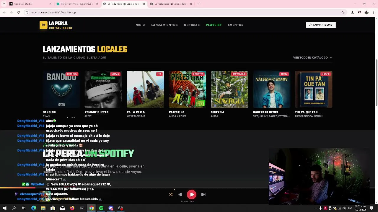The width and height of the screenshot is (378, 212).
Task: Open the Lanzamientos nav item
Action: [x=164, y=25]
